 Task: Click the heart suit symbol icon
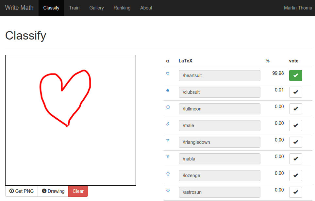(x=168, y=74)
